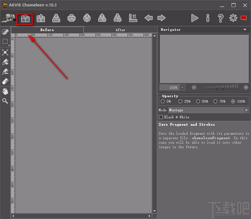Click the zoom in plus button
251x219 pixels.
[x=246, y=87]
